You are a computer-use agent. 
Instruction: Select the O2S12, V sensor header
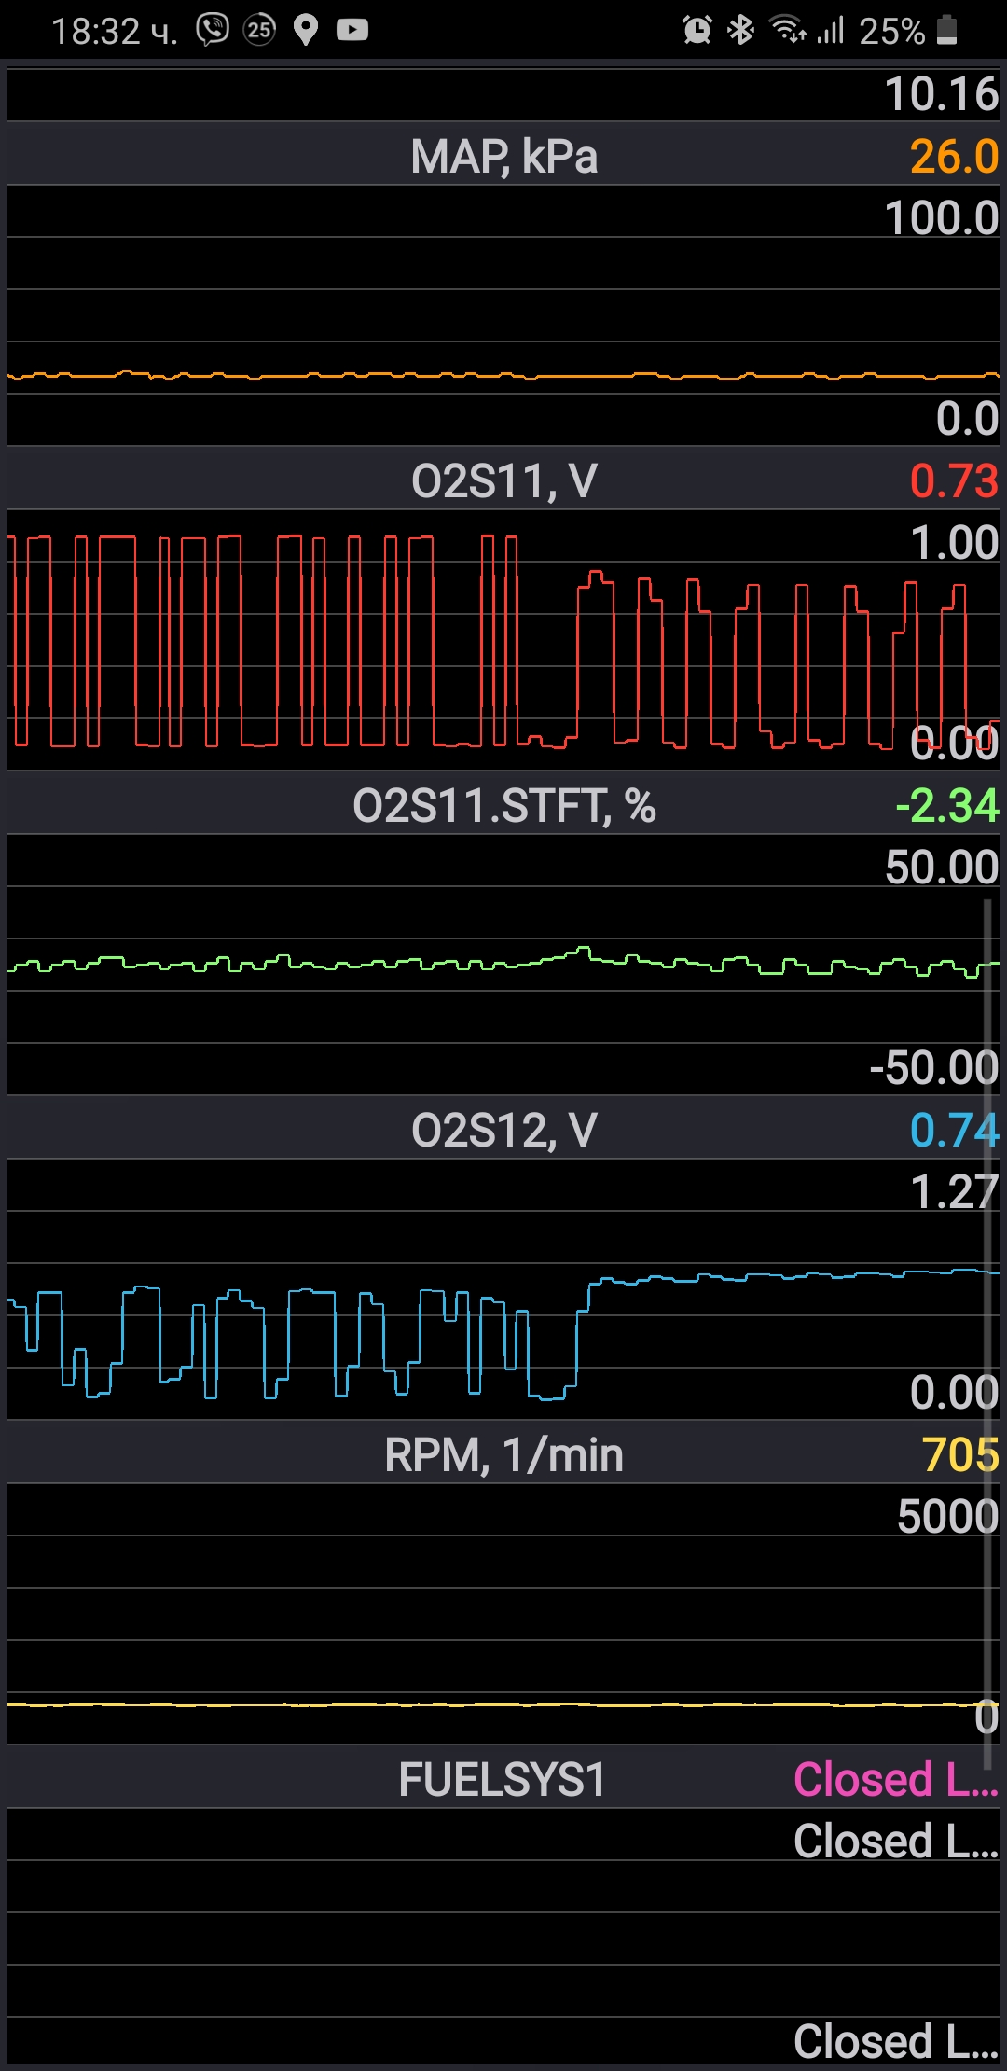click(504, 1131)
